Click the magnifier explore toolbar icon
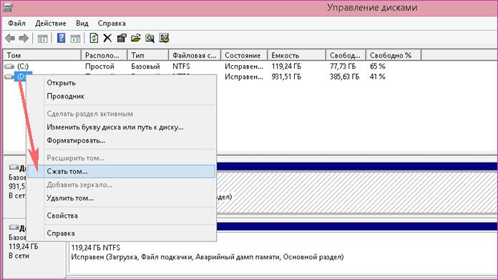498x280 pixels. point(150,39)
